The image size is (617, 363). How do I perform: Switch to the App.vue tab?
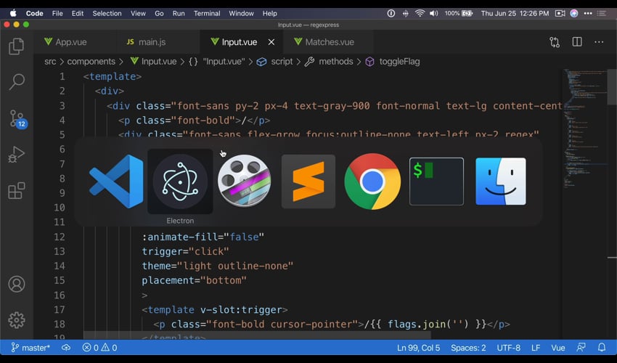click(x=71, y=42)
